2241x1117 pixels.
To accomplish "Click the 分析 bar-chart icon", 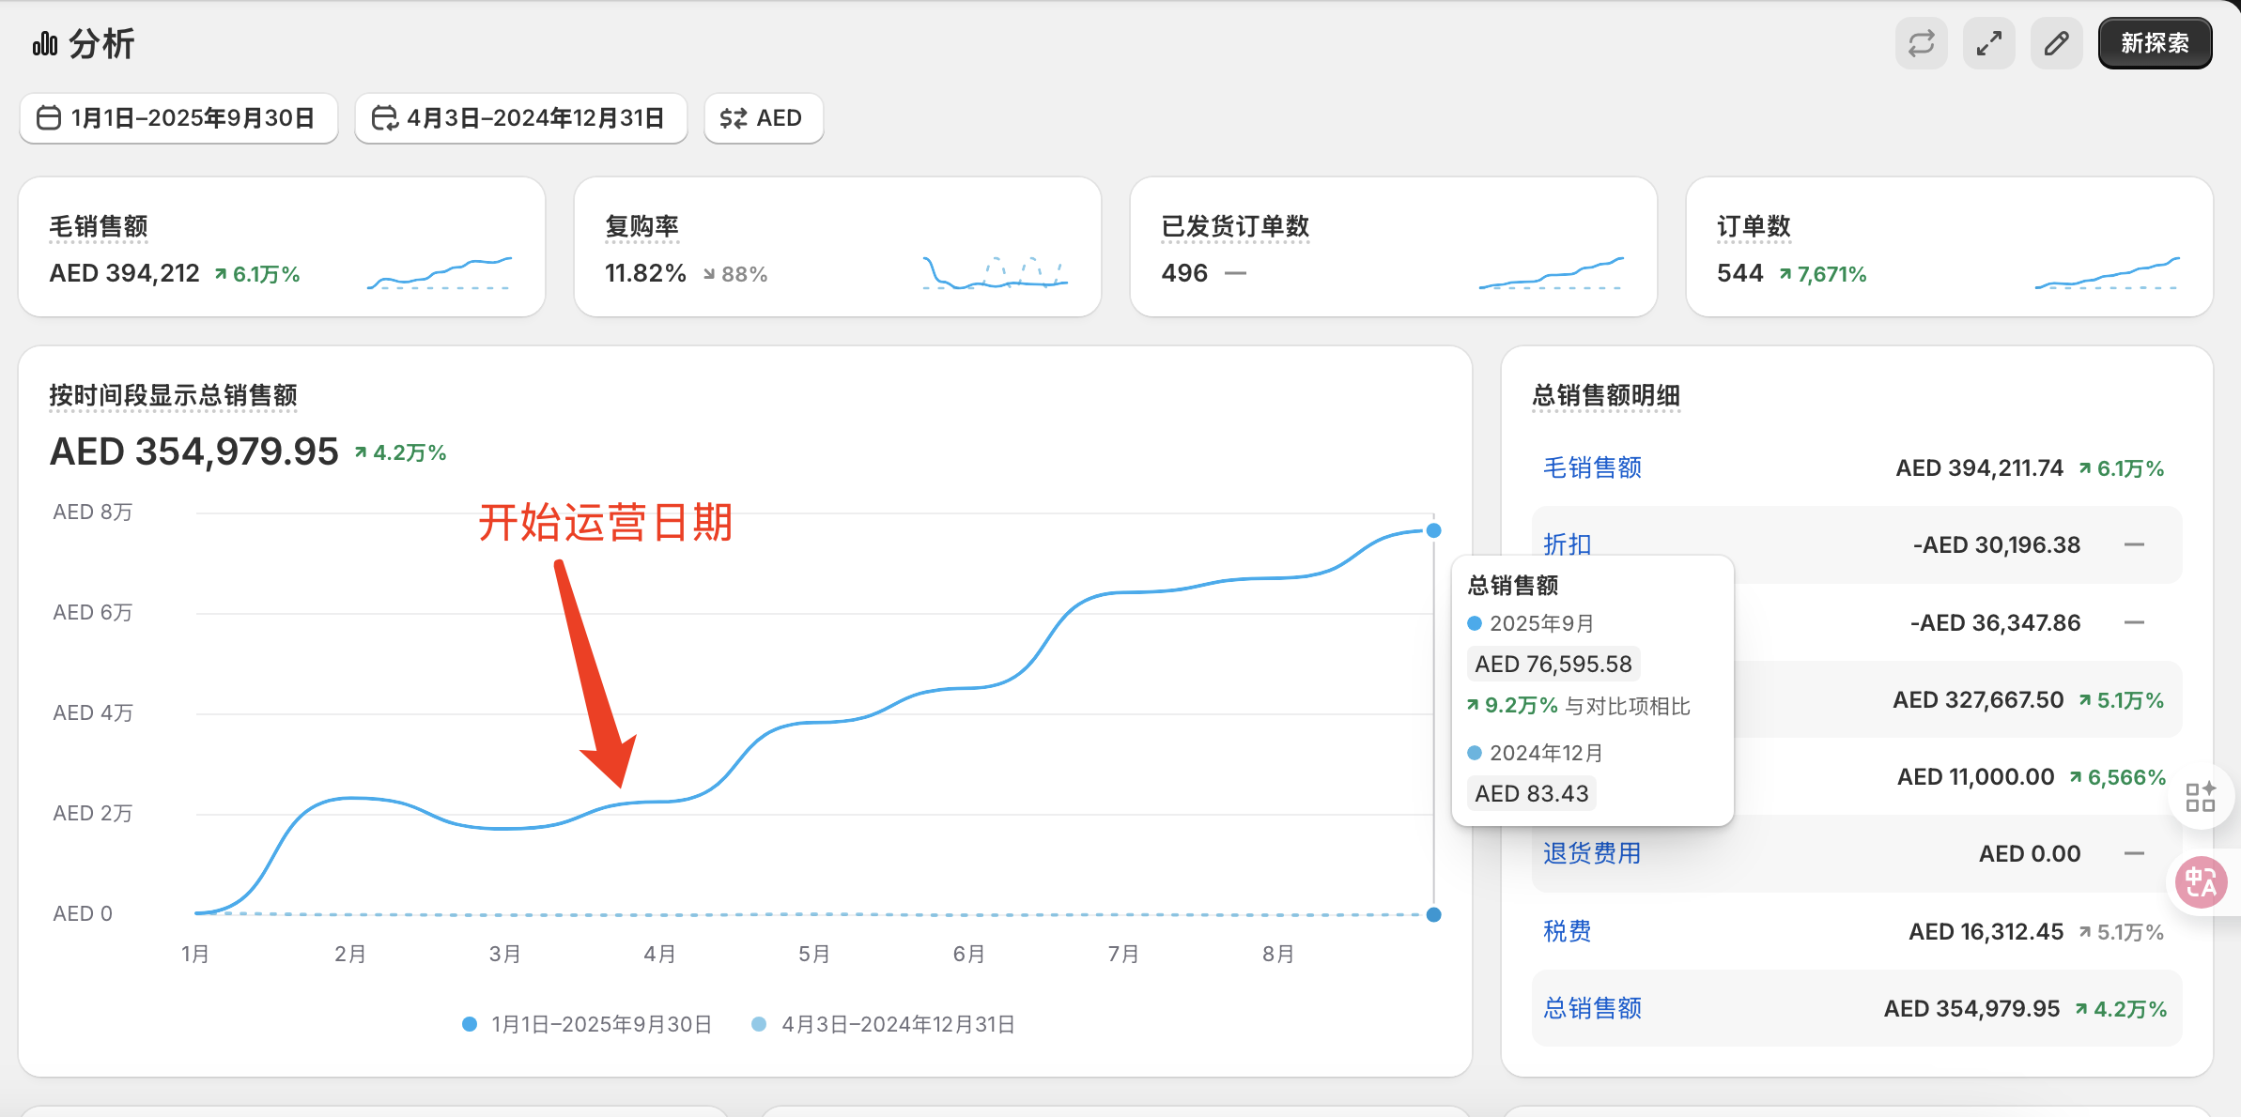I will [44, 42].
